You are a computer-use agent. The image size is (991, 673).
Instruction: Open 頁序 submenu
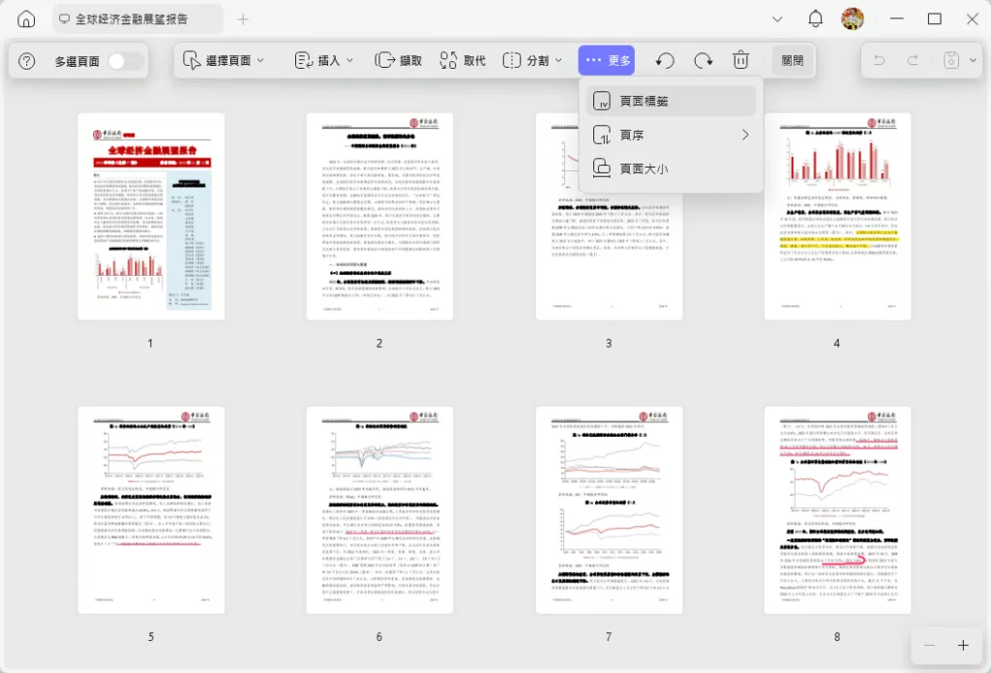coord(672,135)
